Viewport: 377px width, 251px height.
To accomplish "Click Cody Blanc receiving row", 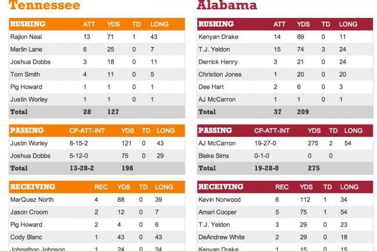I will 97,237.
